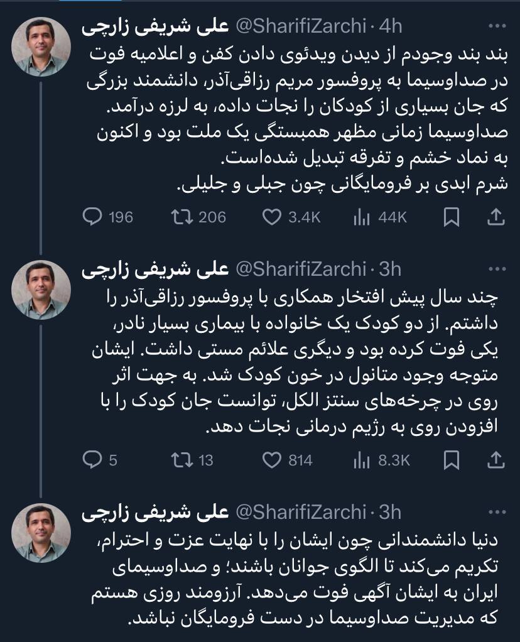Screen dimensions: 520x642
Task: Share the first tweet
Action: point(496,217)
